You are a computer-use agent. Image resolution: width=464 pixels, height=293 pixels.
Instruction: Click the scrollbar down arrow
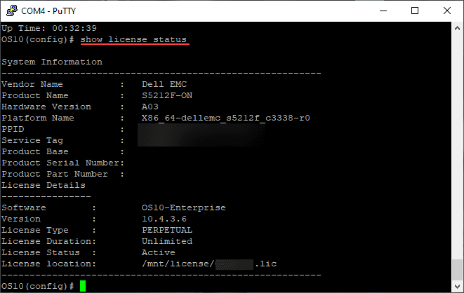click(x=457, y=285)
